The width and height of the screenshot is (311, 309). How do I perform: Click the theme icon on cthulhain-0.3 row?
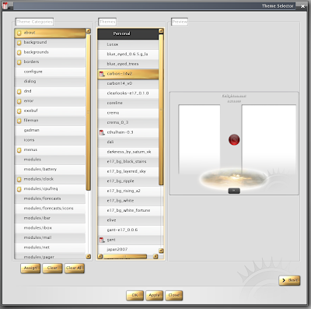point(102,132)
